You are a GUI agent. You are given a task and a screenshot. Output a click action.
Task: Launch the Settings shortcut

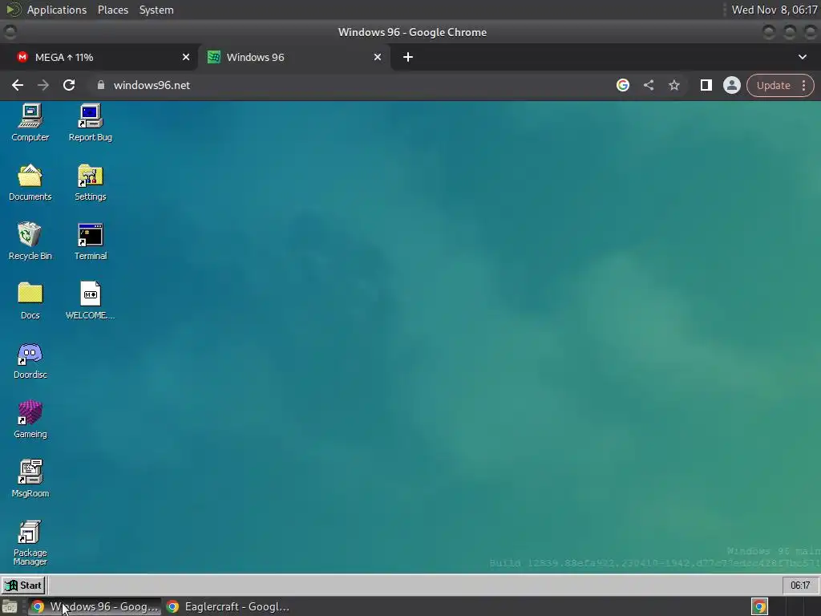[90, 182]
